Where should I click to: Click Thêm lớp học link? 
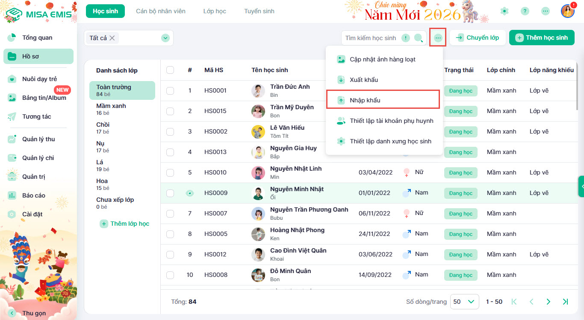tap(124, 224)
